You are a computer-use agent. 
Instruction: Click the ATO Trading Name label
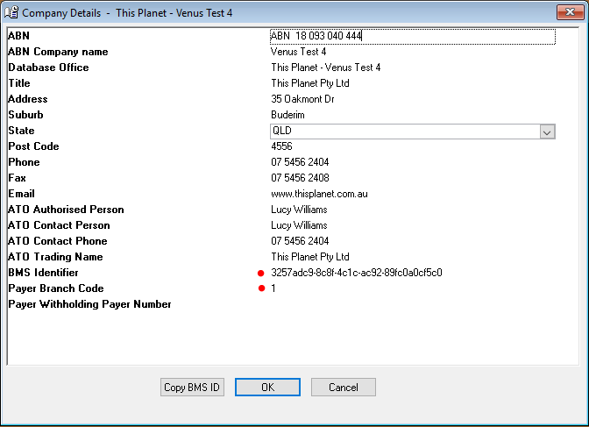(x=55, y=257)
